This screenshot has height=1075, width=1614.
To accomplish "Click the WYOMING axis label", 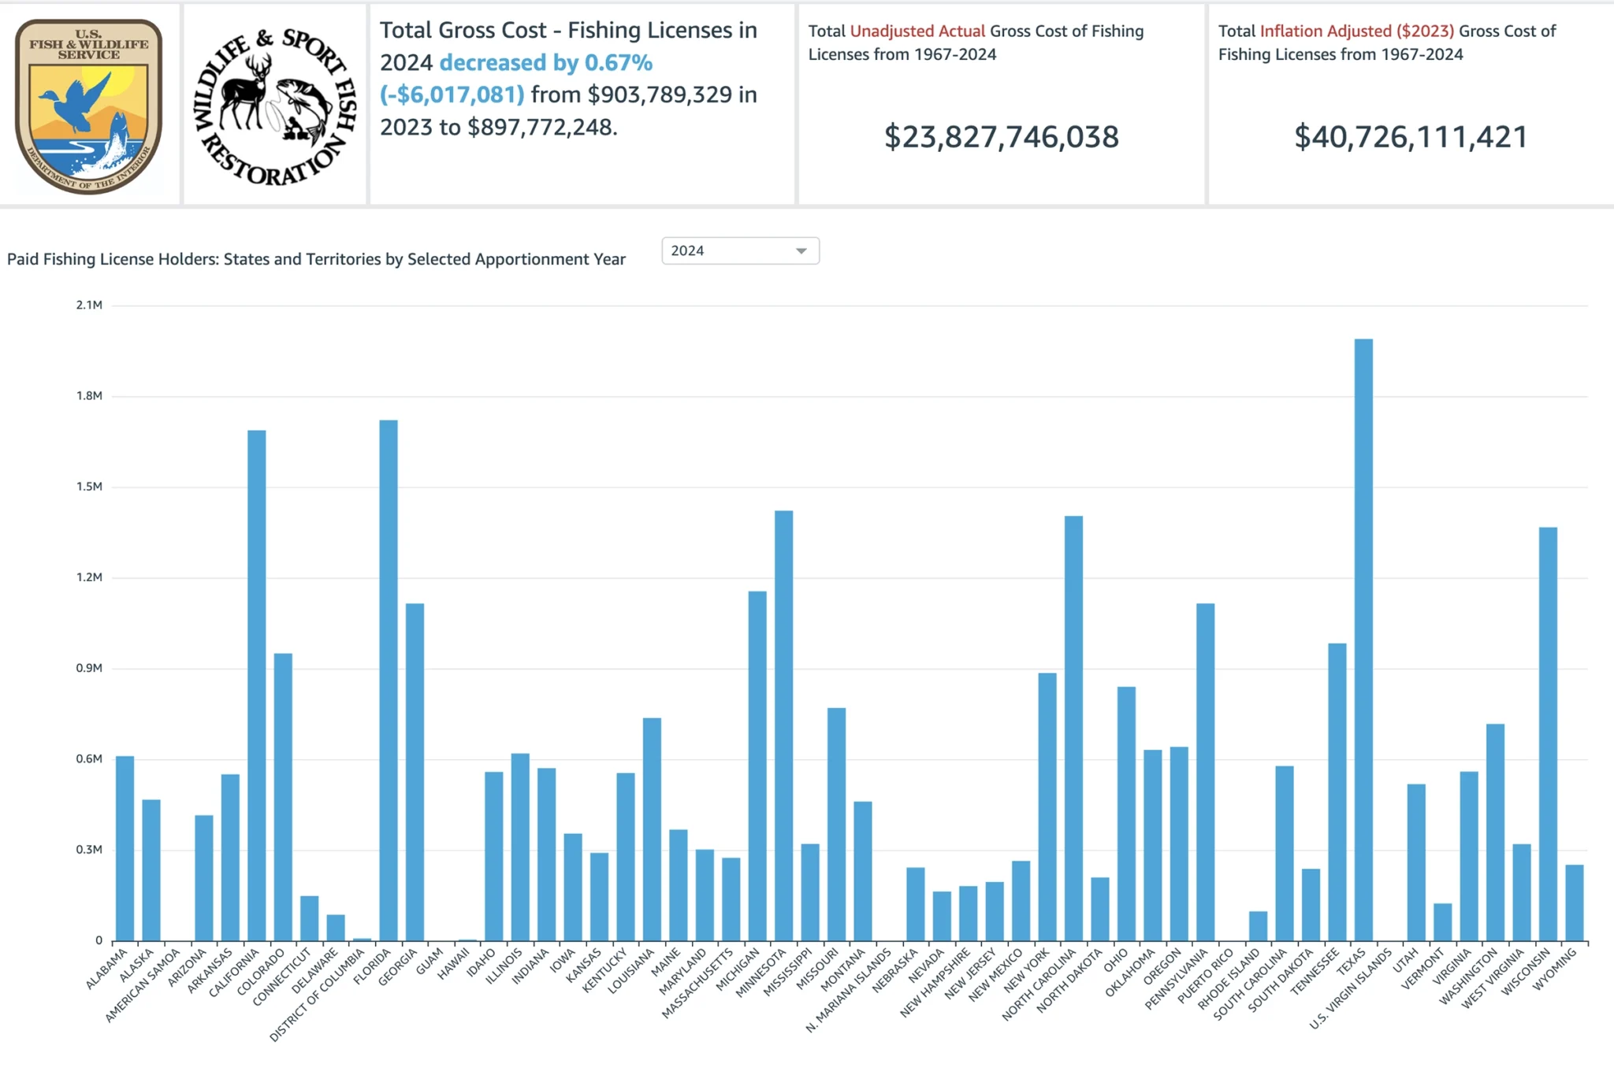I will pos(1554,969).
